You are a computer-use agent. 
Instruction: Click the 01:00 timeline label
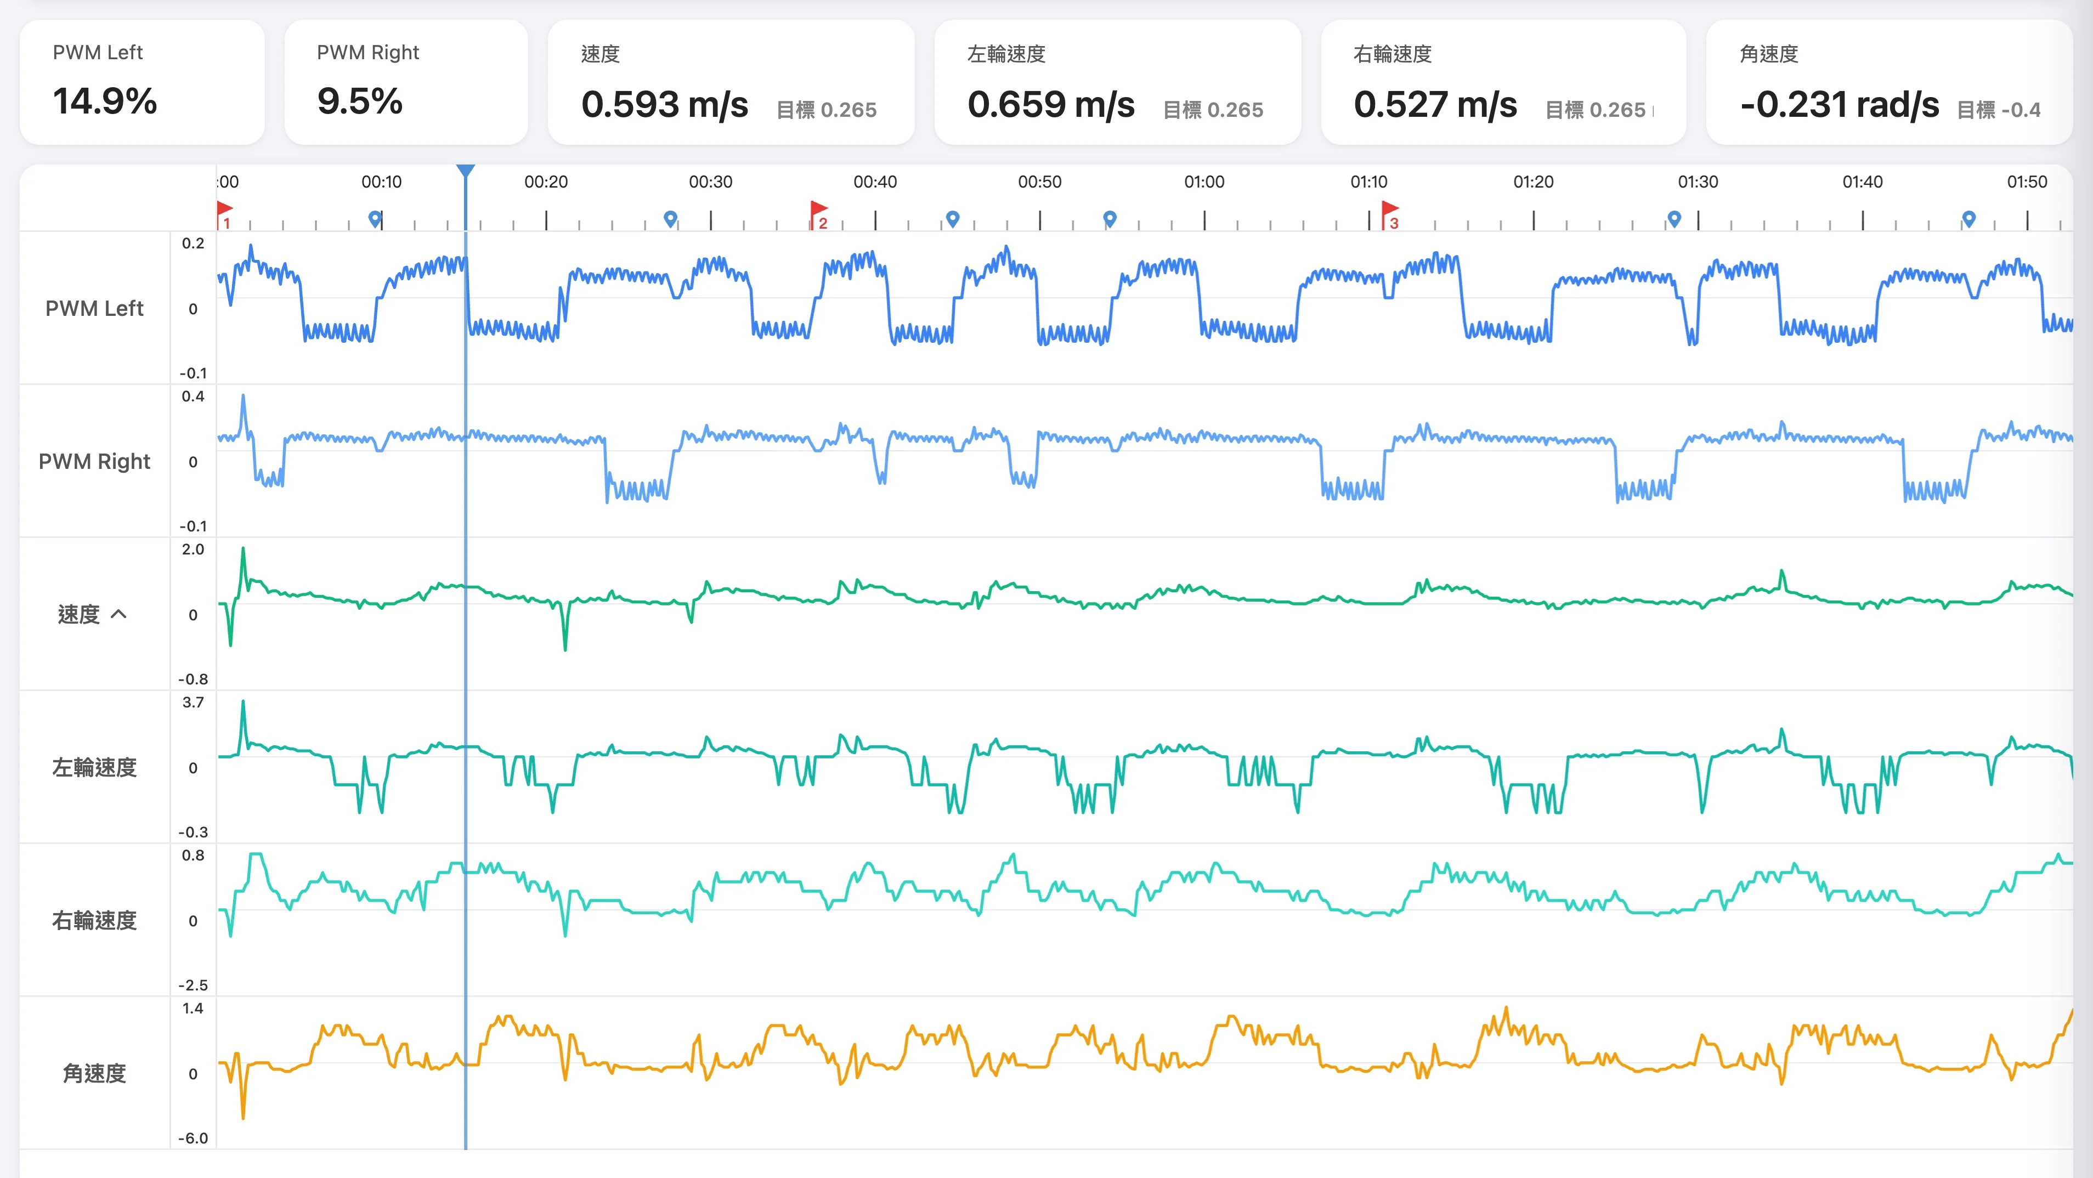[x=1204, y=182]
